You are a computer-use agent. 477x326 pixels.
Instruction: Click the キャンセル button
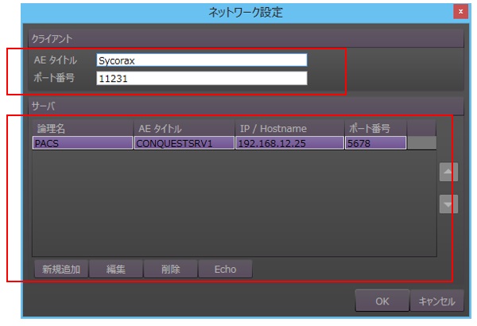pos(436,301)
